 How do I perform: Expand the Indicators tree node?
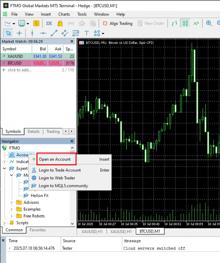pos(5,162)
